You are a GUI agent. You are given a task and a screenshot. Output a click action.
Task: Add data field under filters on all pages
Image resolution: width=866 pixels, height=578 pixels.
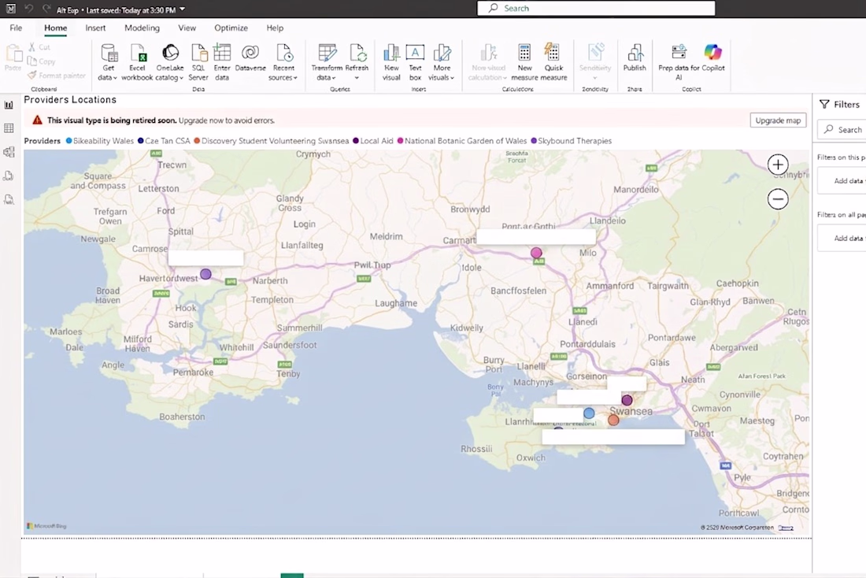click(842, 239)
